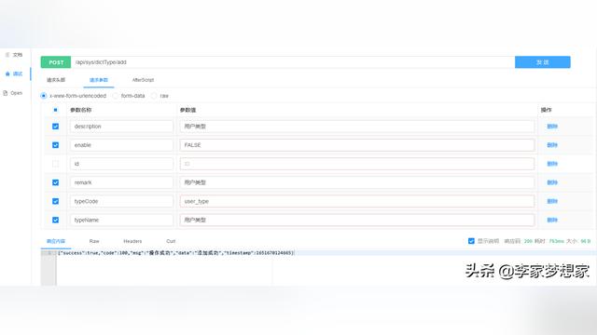Uncheck the remark parameter checkbox
The image size is (597, 335).
click(56, 182)
